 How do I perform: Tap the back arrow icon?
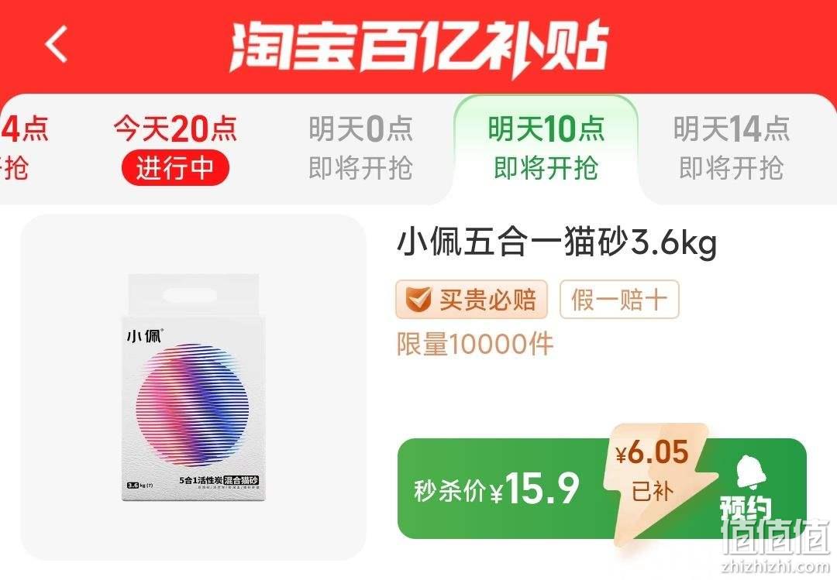(x=57, y=44)
